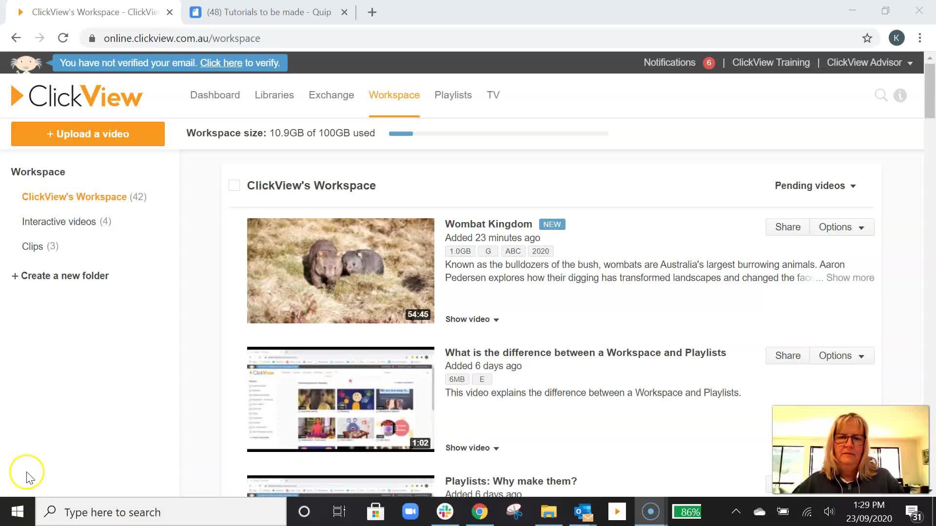Open Cortana circle icon
This screenshot has height=526, width=936.
pyautogui.click(x=304, y=512)
